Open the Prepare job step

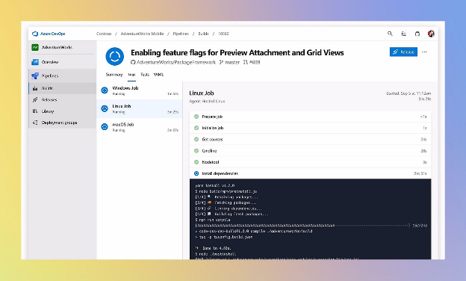[310, 117]
